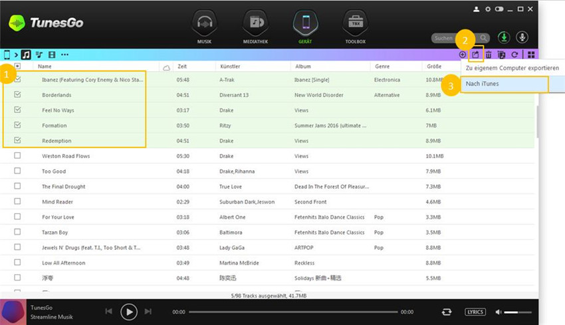
Task: Click the next track button
Action: [148, 311]
